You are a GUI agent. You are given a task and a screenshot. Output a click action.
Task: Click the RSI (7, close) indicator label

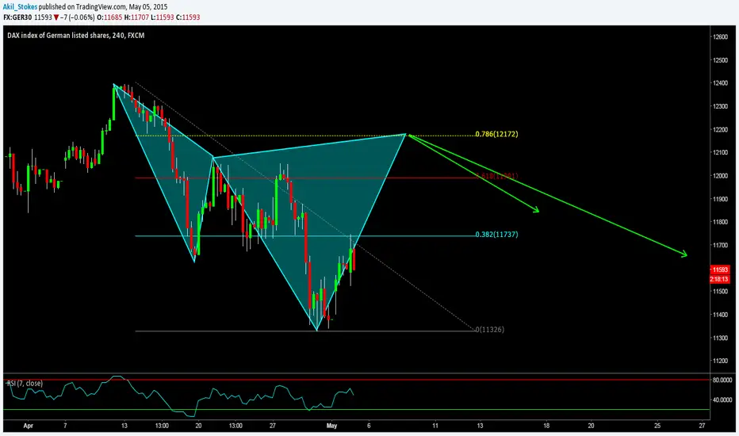(25, 383)
